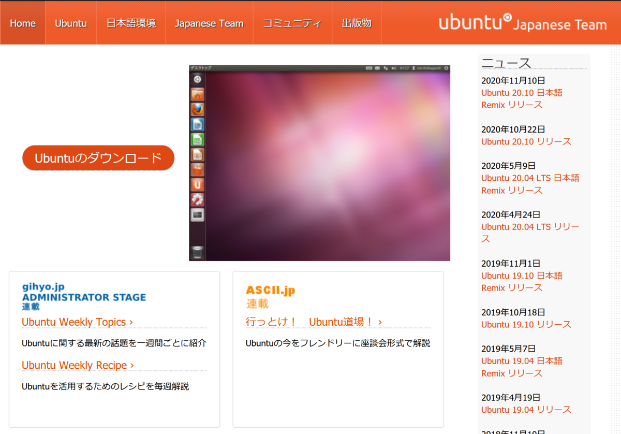Image resolution: width=621 pixels, height=434 pixels.
Task: Select コミュニティ in the navigation bar
Action: [x=292, y=23]
